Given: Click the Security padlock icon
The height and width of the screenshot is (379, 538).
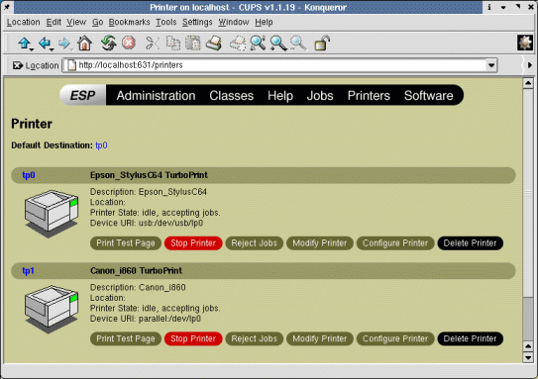Looking at the screenshot, I should coord(322,44).
